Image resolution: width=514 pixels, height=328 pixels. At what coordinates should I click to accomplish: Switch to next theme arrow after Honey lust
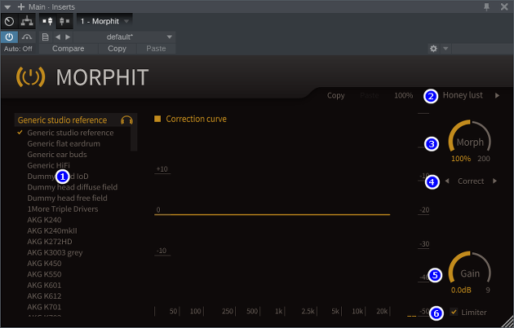tap(498, 95)
